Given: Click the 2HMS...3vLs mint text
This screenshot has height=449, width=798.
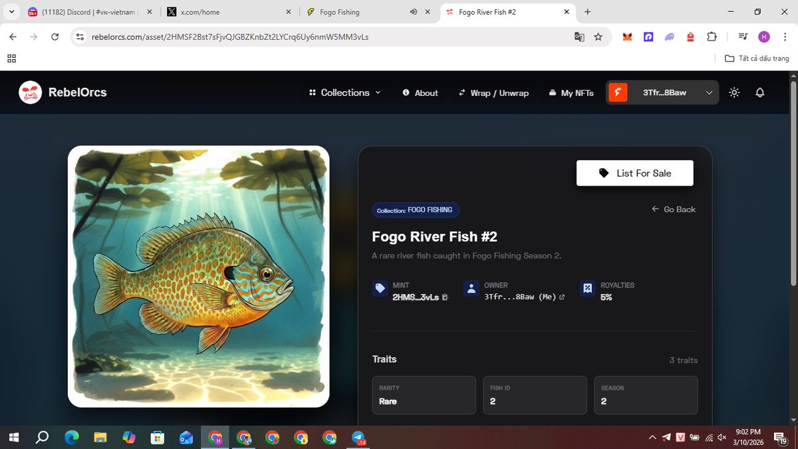Looking at the screenshot, I should coord(416,297).
